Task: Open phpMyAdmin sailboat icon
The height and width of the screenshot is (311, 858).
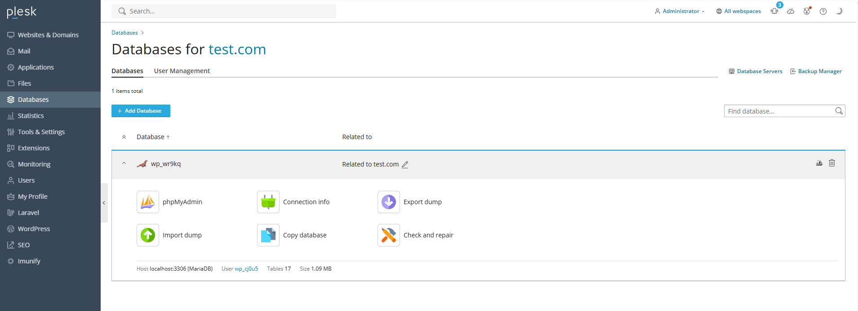Action: pos(148,202)
